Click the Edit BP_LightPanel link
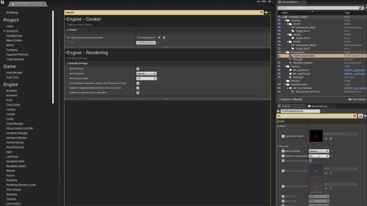Viewport: 367px width, 206px height. (354, 70)
